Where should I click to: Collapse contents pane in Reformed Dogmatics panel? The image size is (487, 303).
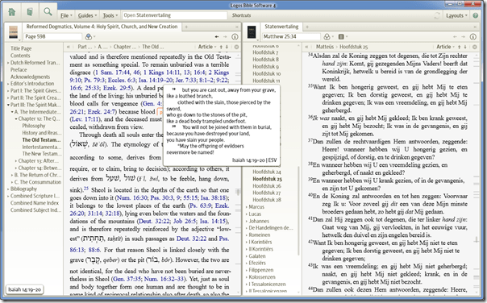[68, 47]
